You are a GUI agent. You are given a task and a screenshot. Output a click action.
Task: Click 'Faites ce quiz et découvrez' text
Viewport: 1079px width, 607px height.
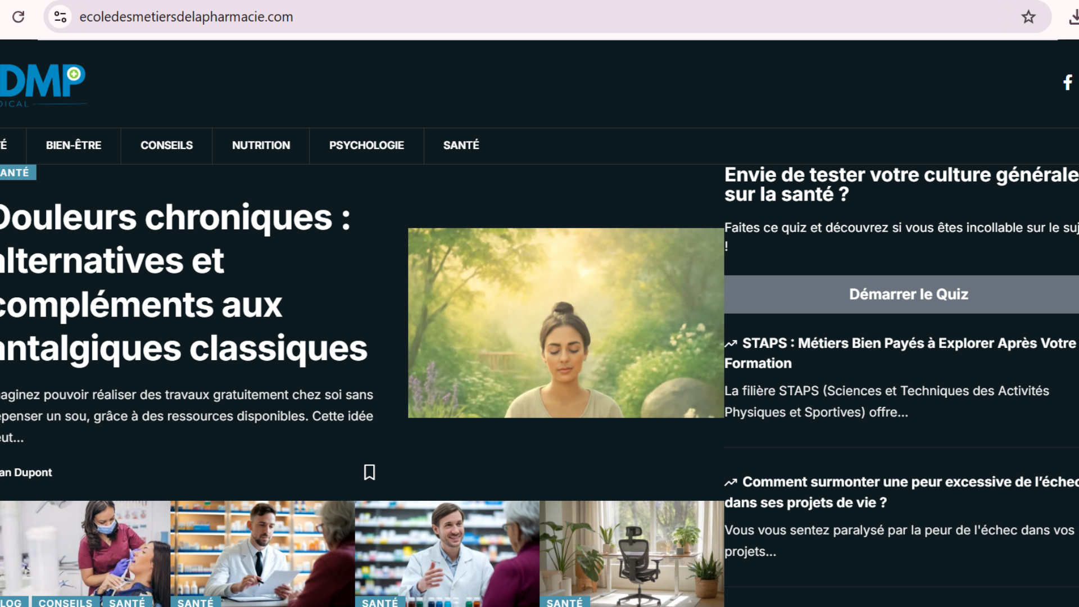click(901, 237)
